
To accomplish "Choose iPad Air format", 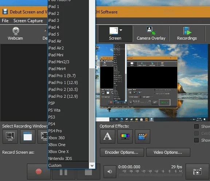I will point(68,41).
